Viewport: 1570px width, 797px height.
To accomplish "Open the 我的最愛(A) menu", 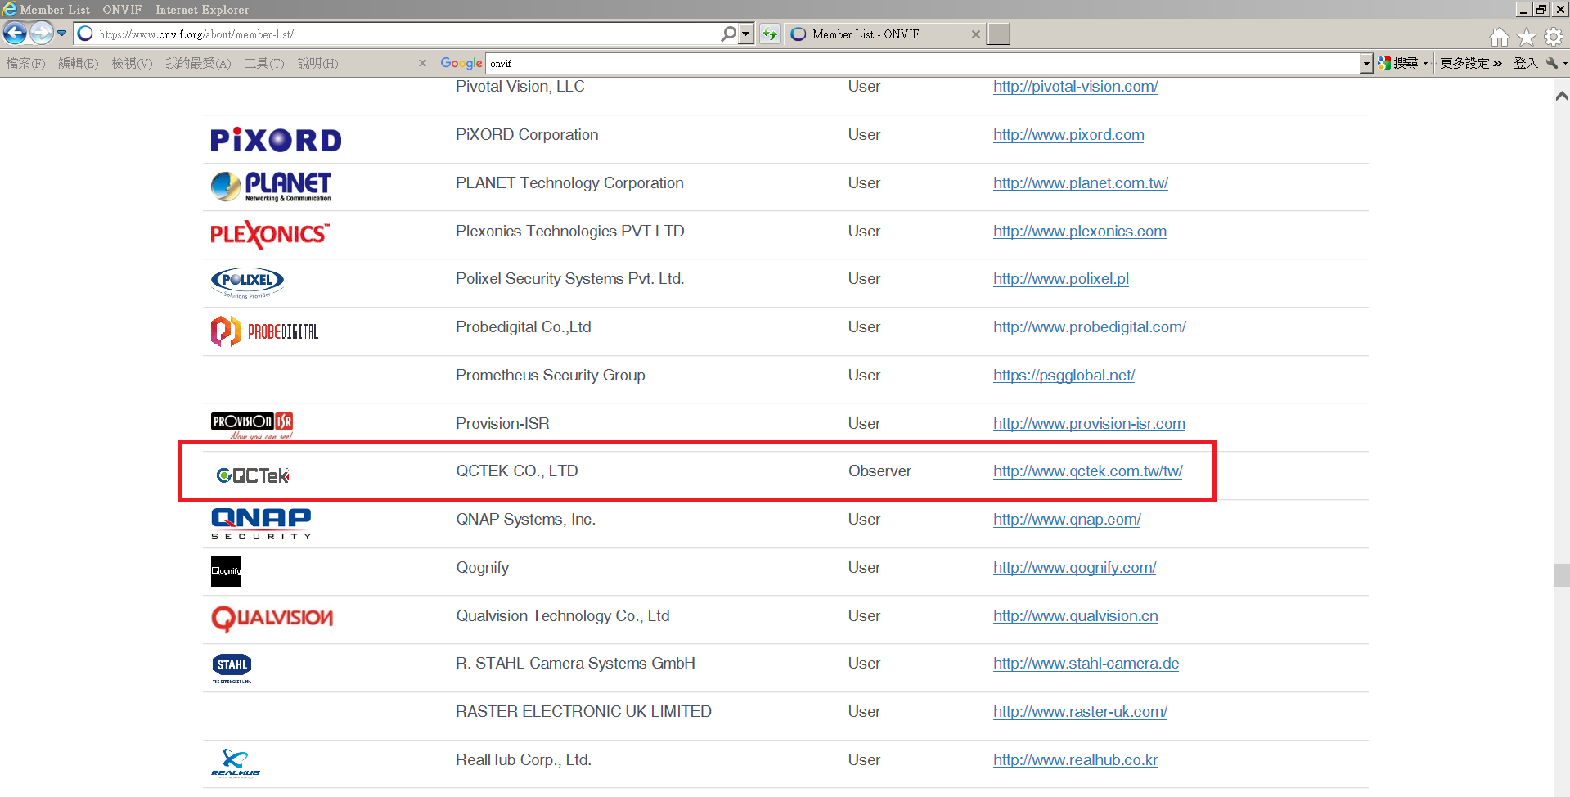I will [198, 63].
